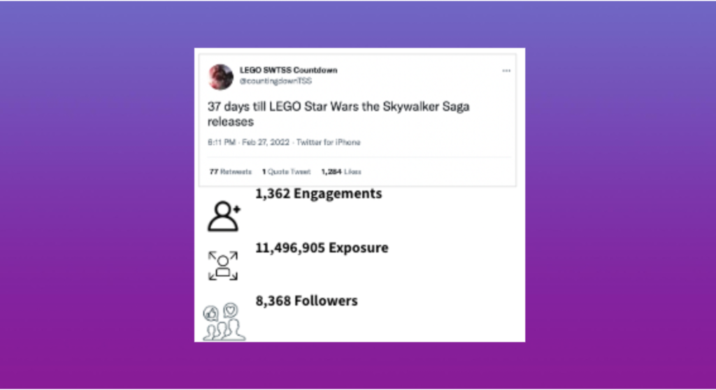Open the @countingdownTSS handle link
The height and width of the screenshot is (390, 716).
pos(275,81)
